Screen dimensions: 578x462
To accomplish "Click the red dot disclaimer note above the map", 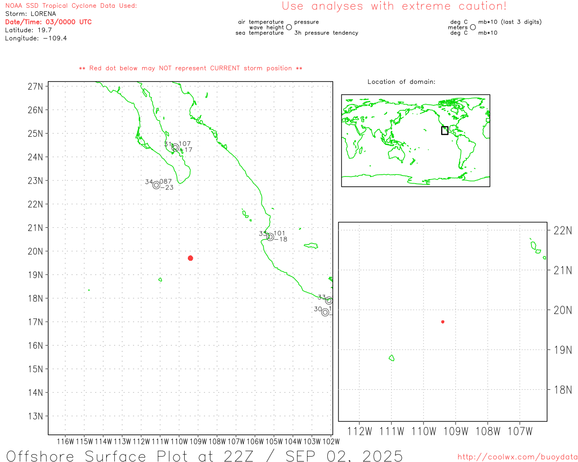I will point(191,68).
